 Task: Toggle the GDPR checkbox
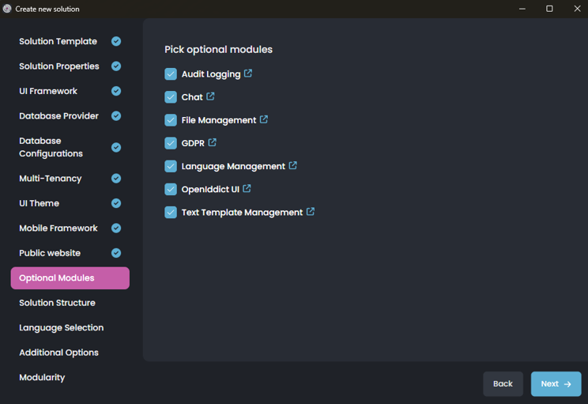pyautogui.click(x=171, y=143)
